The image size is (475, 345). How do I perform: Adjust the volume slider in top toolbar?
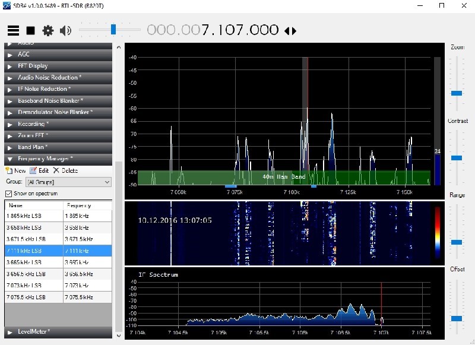(113, 30)
